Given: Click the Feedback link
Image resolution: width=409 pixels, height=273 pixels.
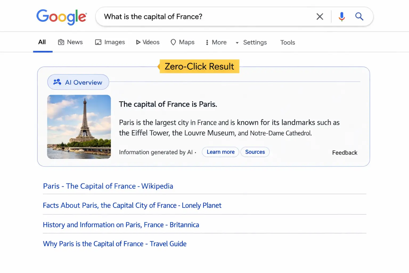Looking at the screenshot, I should [x=345, y=152].
